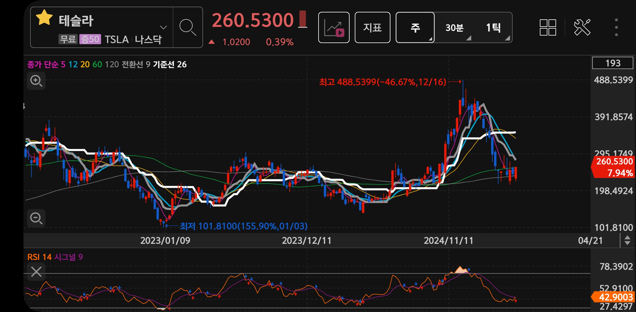
Task: Select the chart style icon
Action: [x=334, y=27]
